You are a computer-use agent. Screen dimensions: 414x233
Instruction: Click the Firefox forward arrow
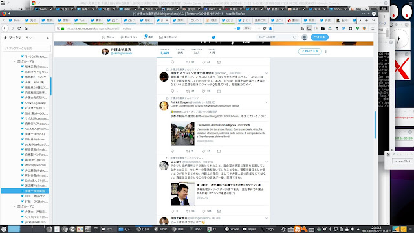(x=12, y=28)
